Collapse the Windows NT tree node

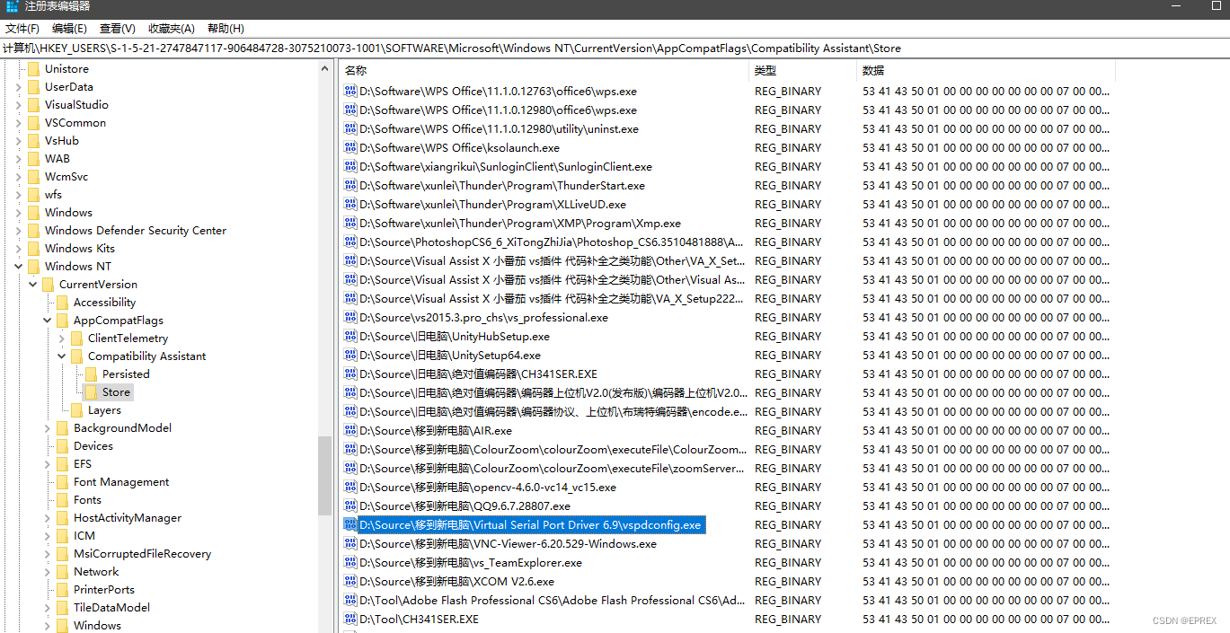click(x=19, y=267)
